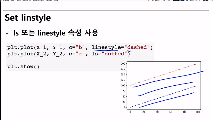This screenshot has height=120, width=213.
Task: Click the Y_2 variable in the code
Action: click(x=57, y=54)
